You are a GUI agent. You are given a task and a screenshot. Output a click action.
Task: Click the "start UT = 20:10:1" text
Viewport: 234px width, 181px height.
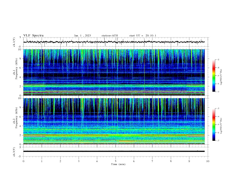[x=143, y=35]
